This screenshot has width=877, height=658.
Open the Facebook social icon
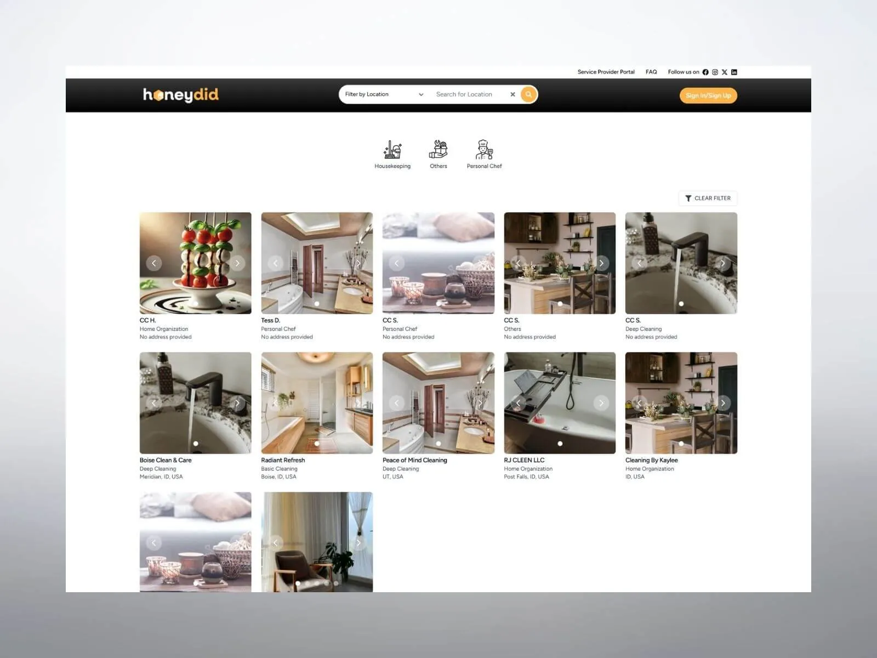tap(705, 72)
